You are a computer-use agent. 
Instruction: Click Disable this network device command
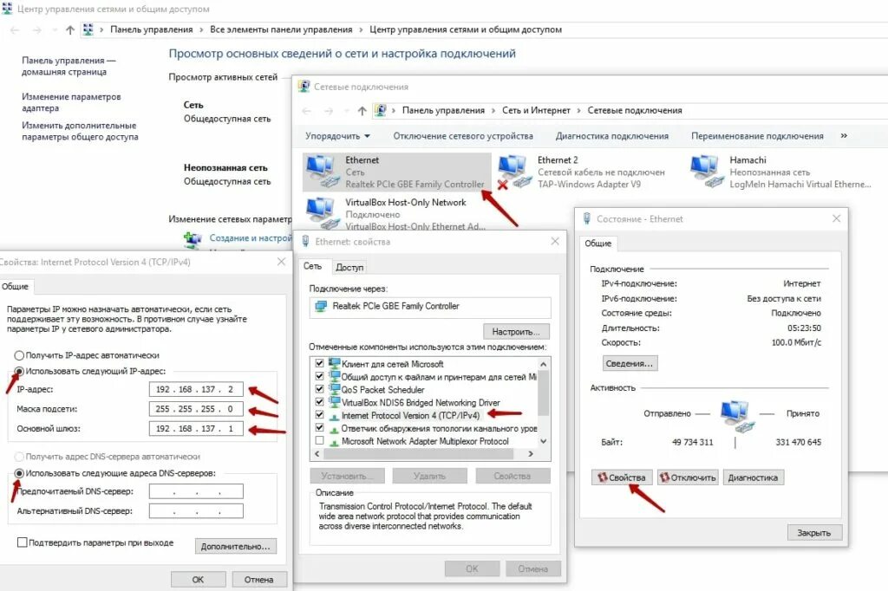click(463, 136)
